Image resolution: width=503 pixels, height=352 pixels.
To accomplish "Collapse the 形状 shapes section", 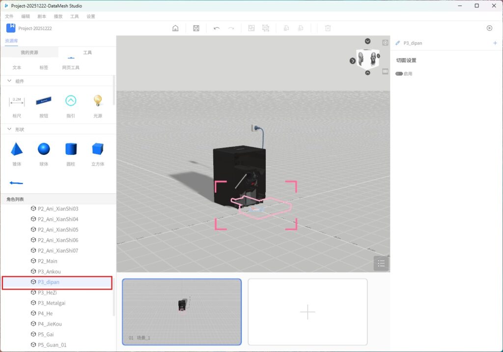I will (x=9, y=129).
